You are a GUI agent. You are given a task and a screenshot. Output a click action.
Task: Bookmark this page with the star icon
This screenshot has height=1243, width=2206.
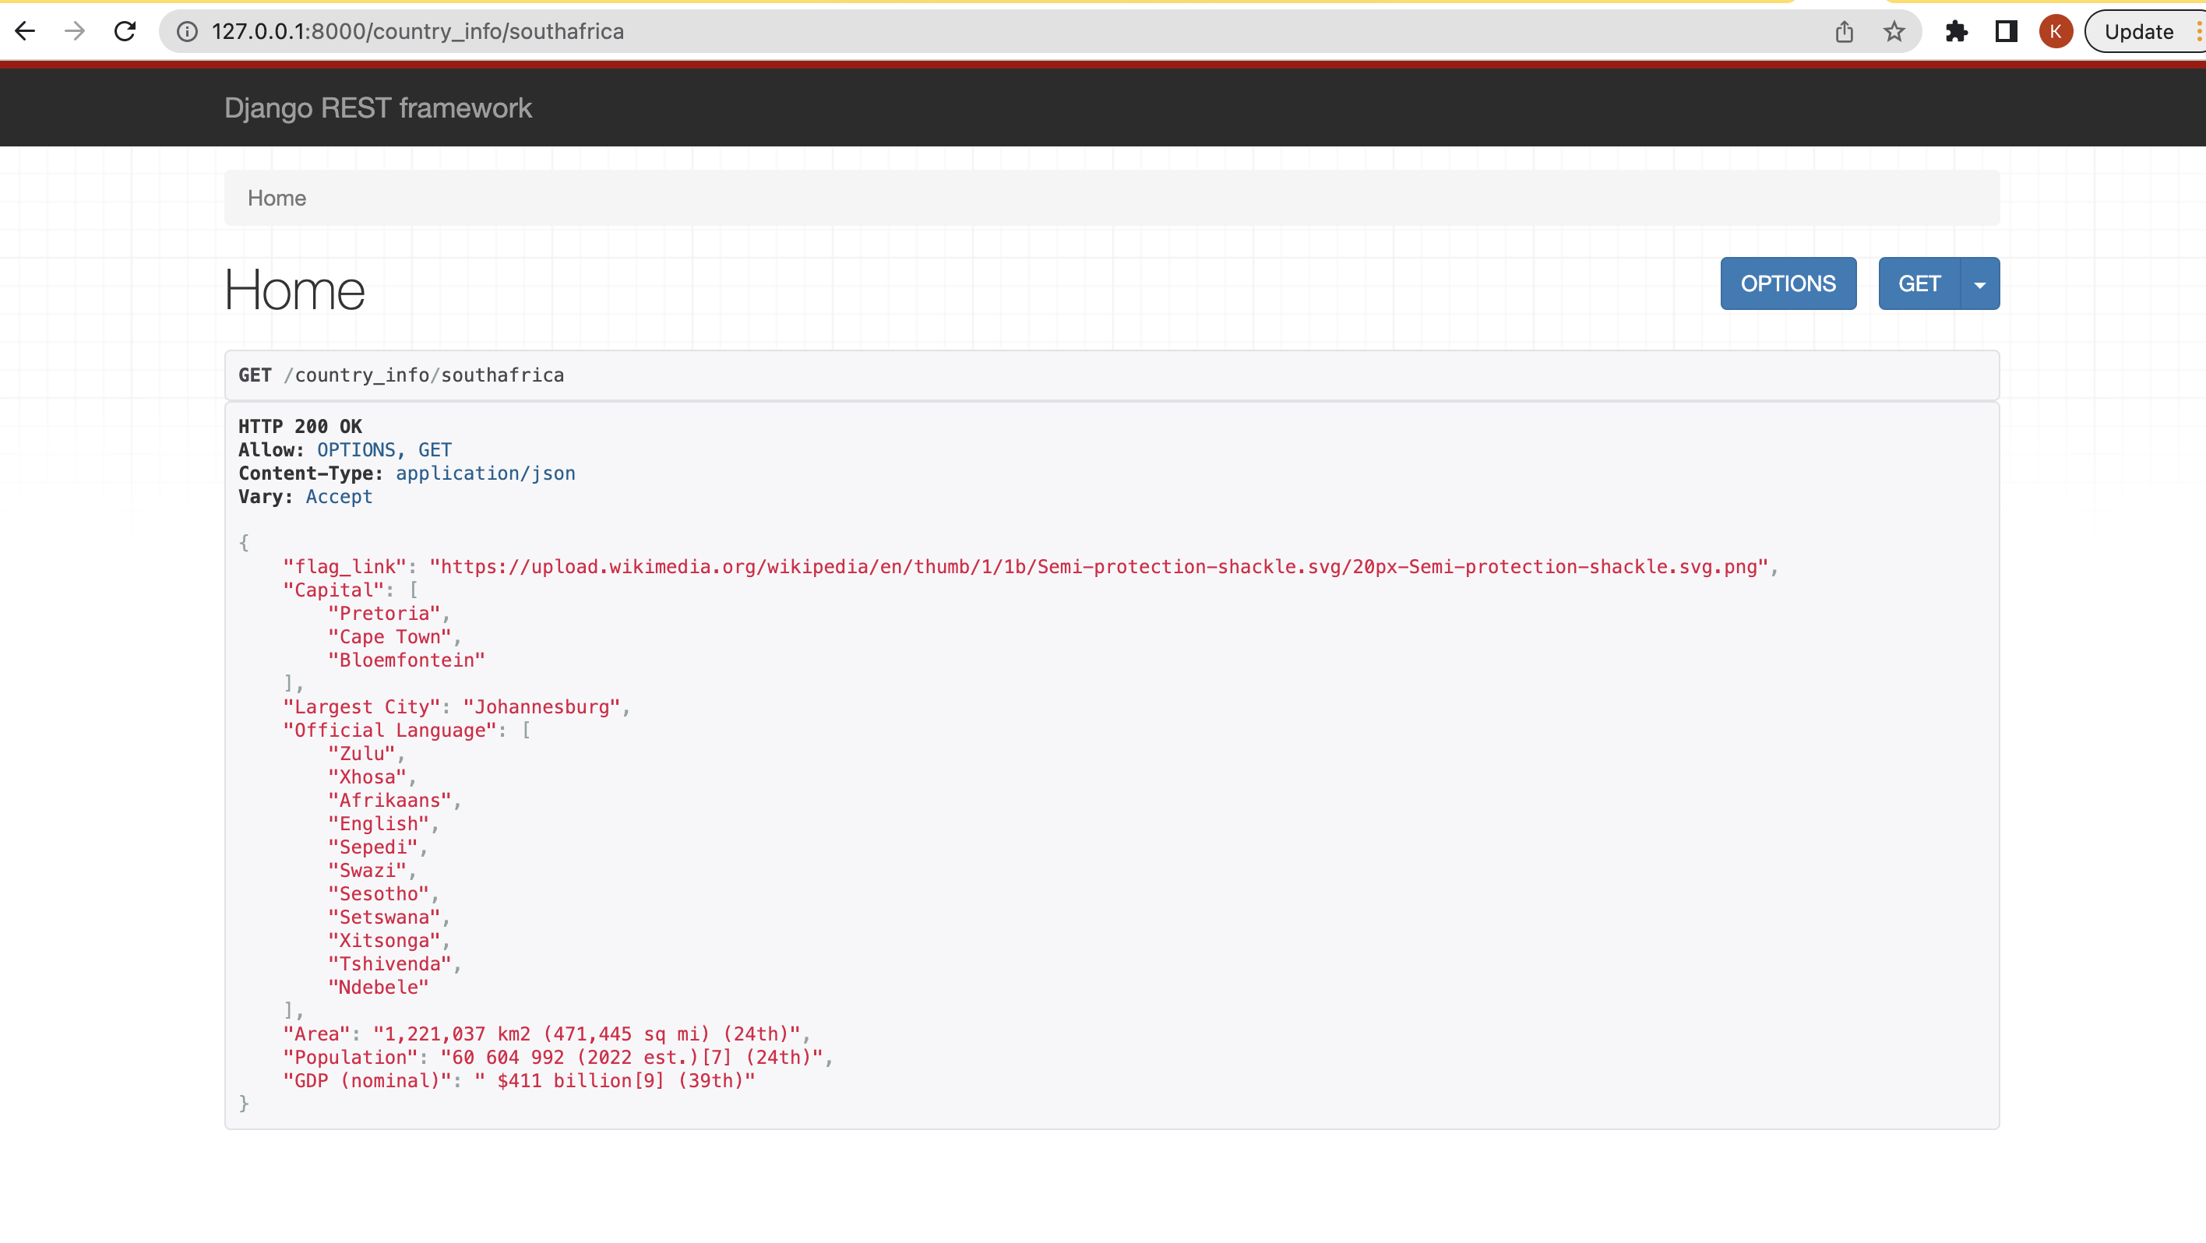(x=1894, y=32)
